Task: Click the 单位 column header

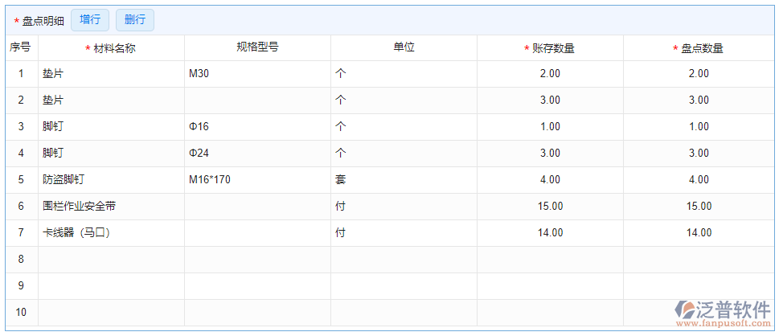Action: [x=404, y=47]
